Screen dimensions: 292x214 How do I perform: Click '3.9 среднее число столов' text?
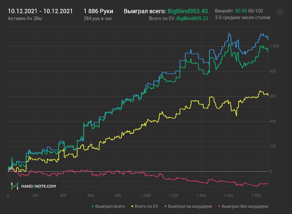tap(242, 18)
